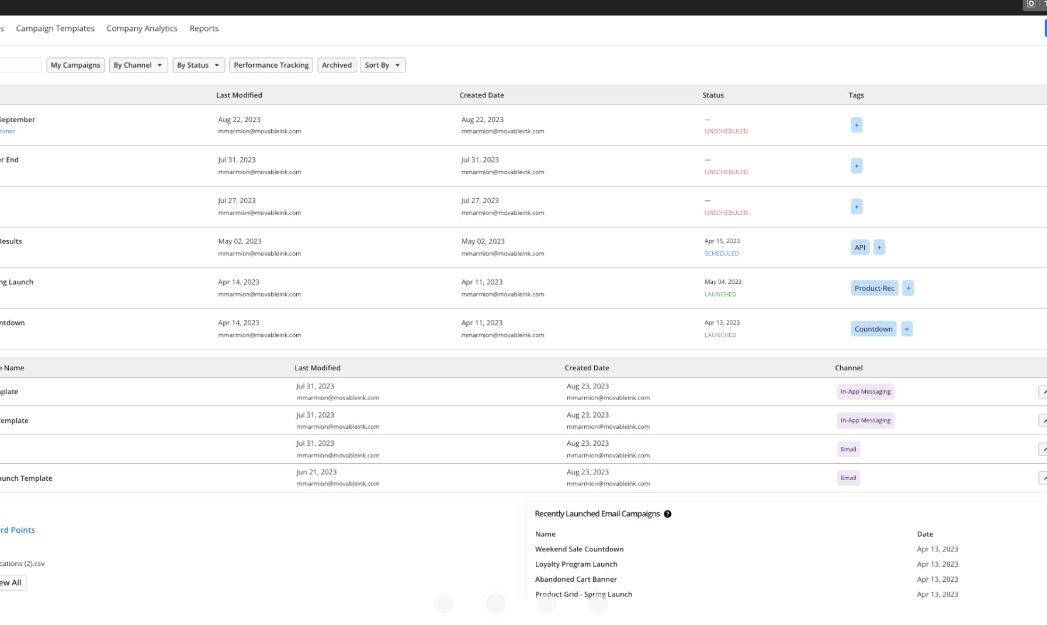Select the Product-Rec tag

tap(874, 288)
